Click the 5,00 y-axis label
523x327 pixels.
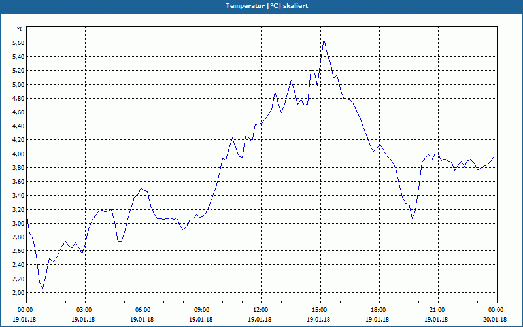click(x=19, y=85)
